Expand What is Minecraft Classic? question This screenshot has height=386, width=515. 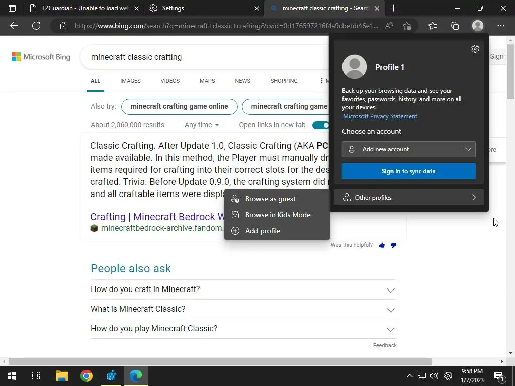(243, 309)
